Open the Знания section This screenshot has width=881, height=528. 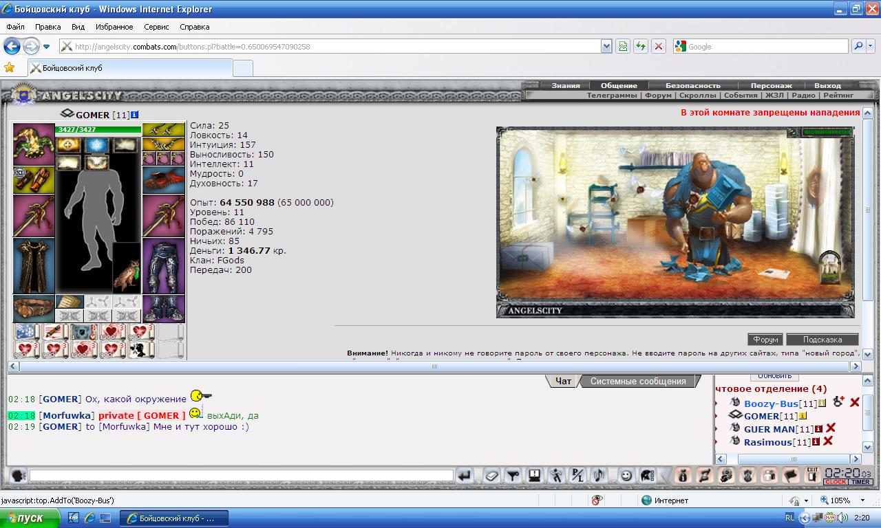[x=566, y=86]
